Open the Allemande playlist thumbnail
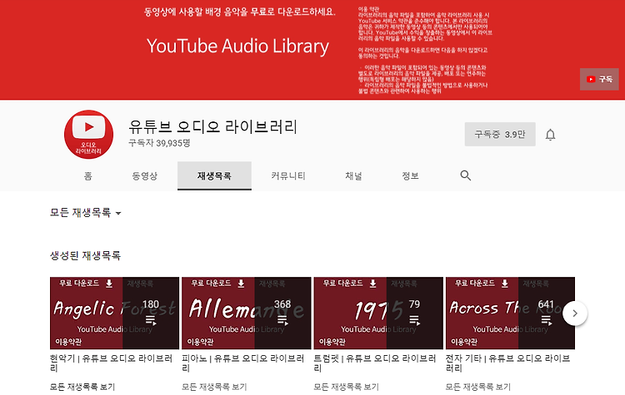Viewport: 625px width, 395px height. tap(247, 313)
